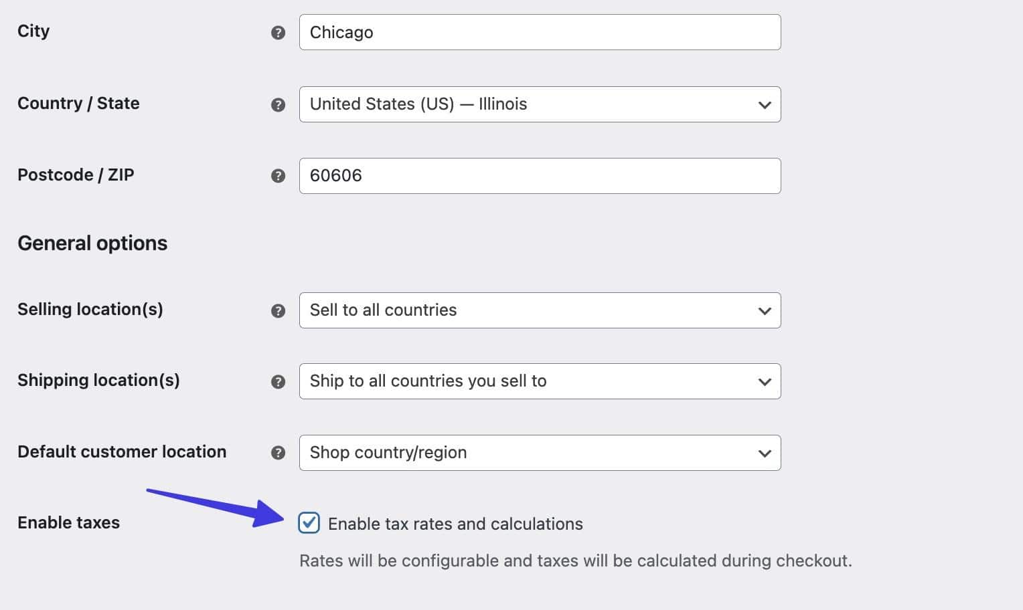This screenshot has width=1023, height=610.
Task: Open the Shipping location(s) help tooltip
Action: click(277, 381)
